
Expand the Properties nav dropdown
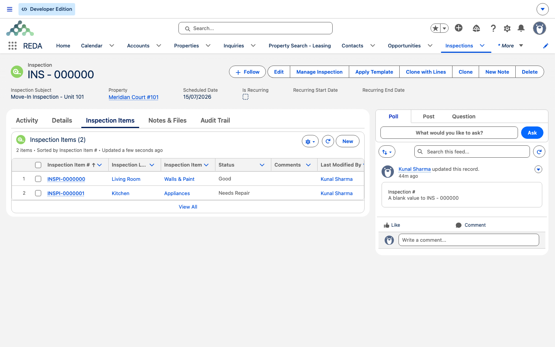(208, 45)
